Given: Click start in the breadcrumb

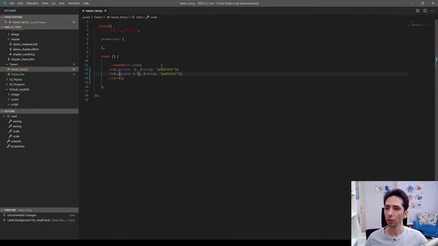Looking at the screenshot, I should point(139,17).
